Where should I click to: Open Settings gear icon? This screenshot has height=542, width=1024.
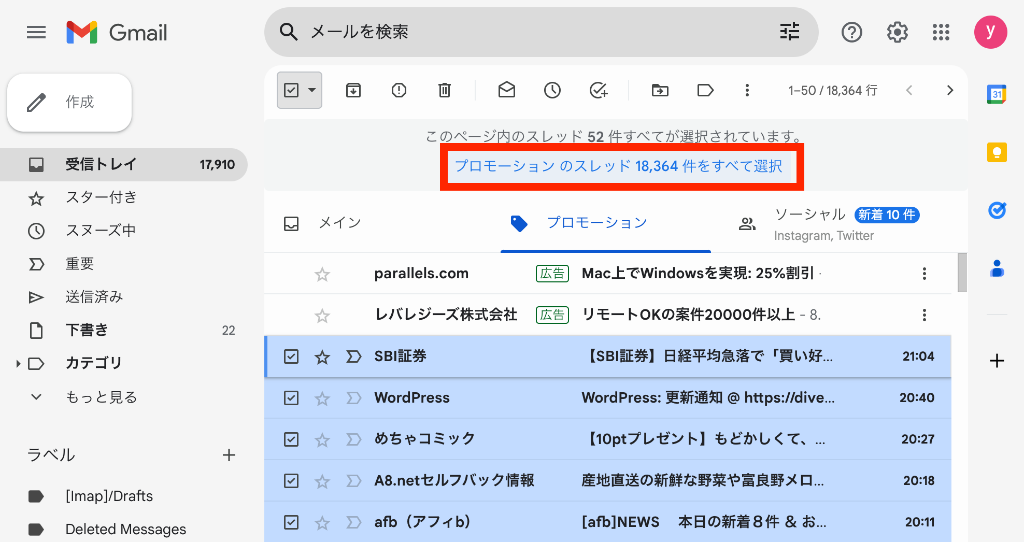[897, 32]
